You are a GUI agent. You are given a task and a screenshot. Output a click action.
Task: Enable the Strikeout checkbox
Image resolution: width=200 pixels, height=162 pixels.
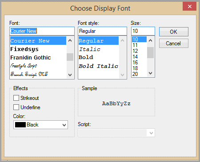tap(16, 98)
